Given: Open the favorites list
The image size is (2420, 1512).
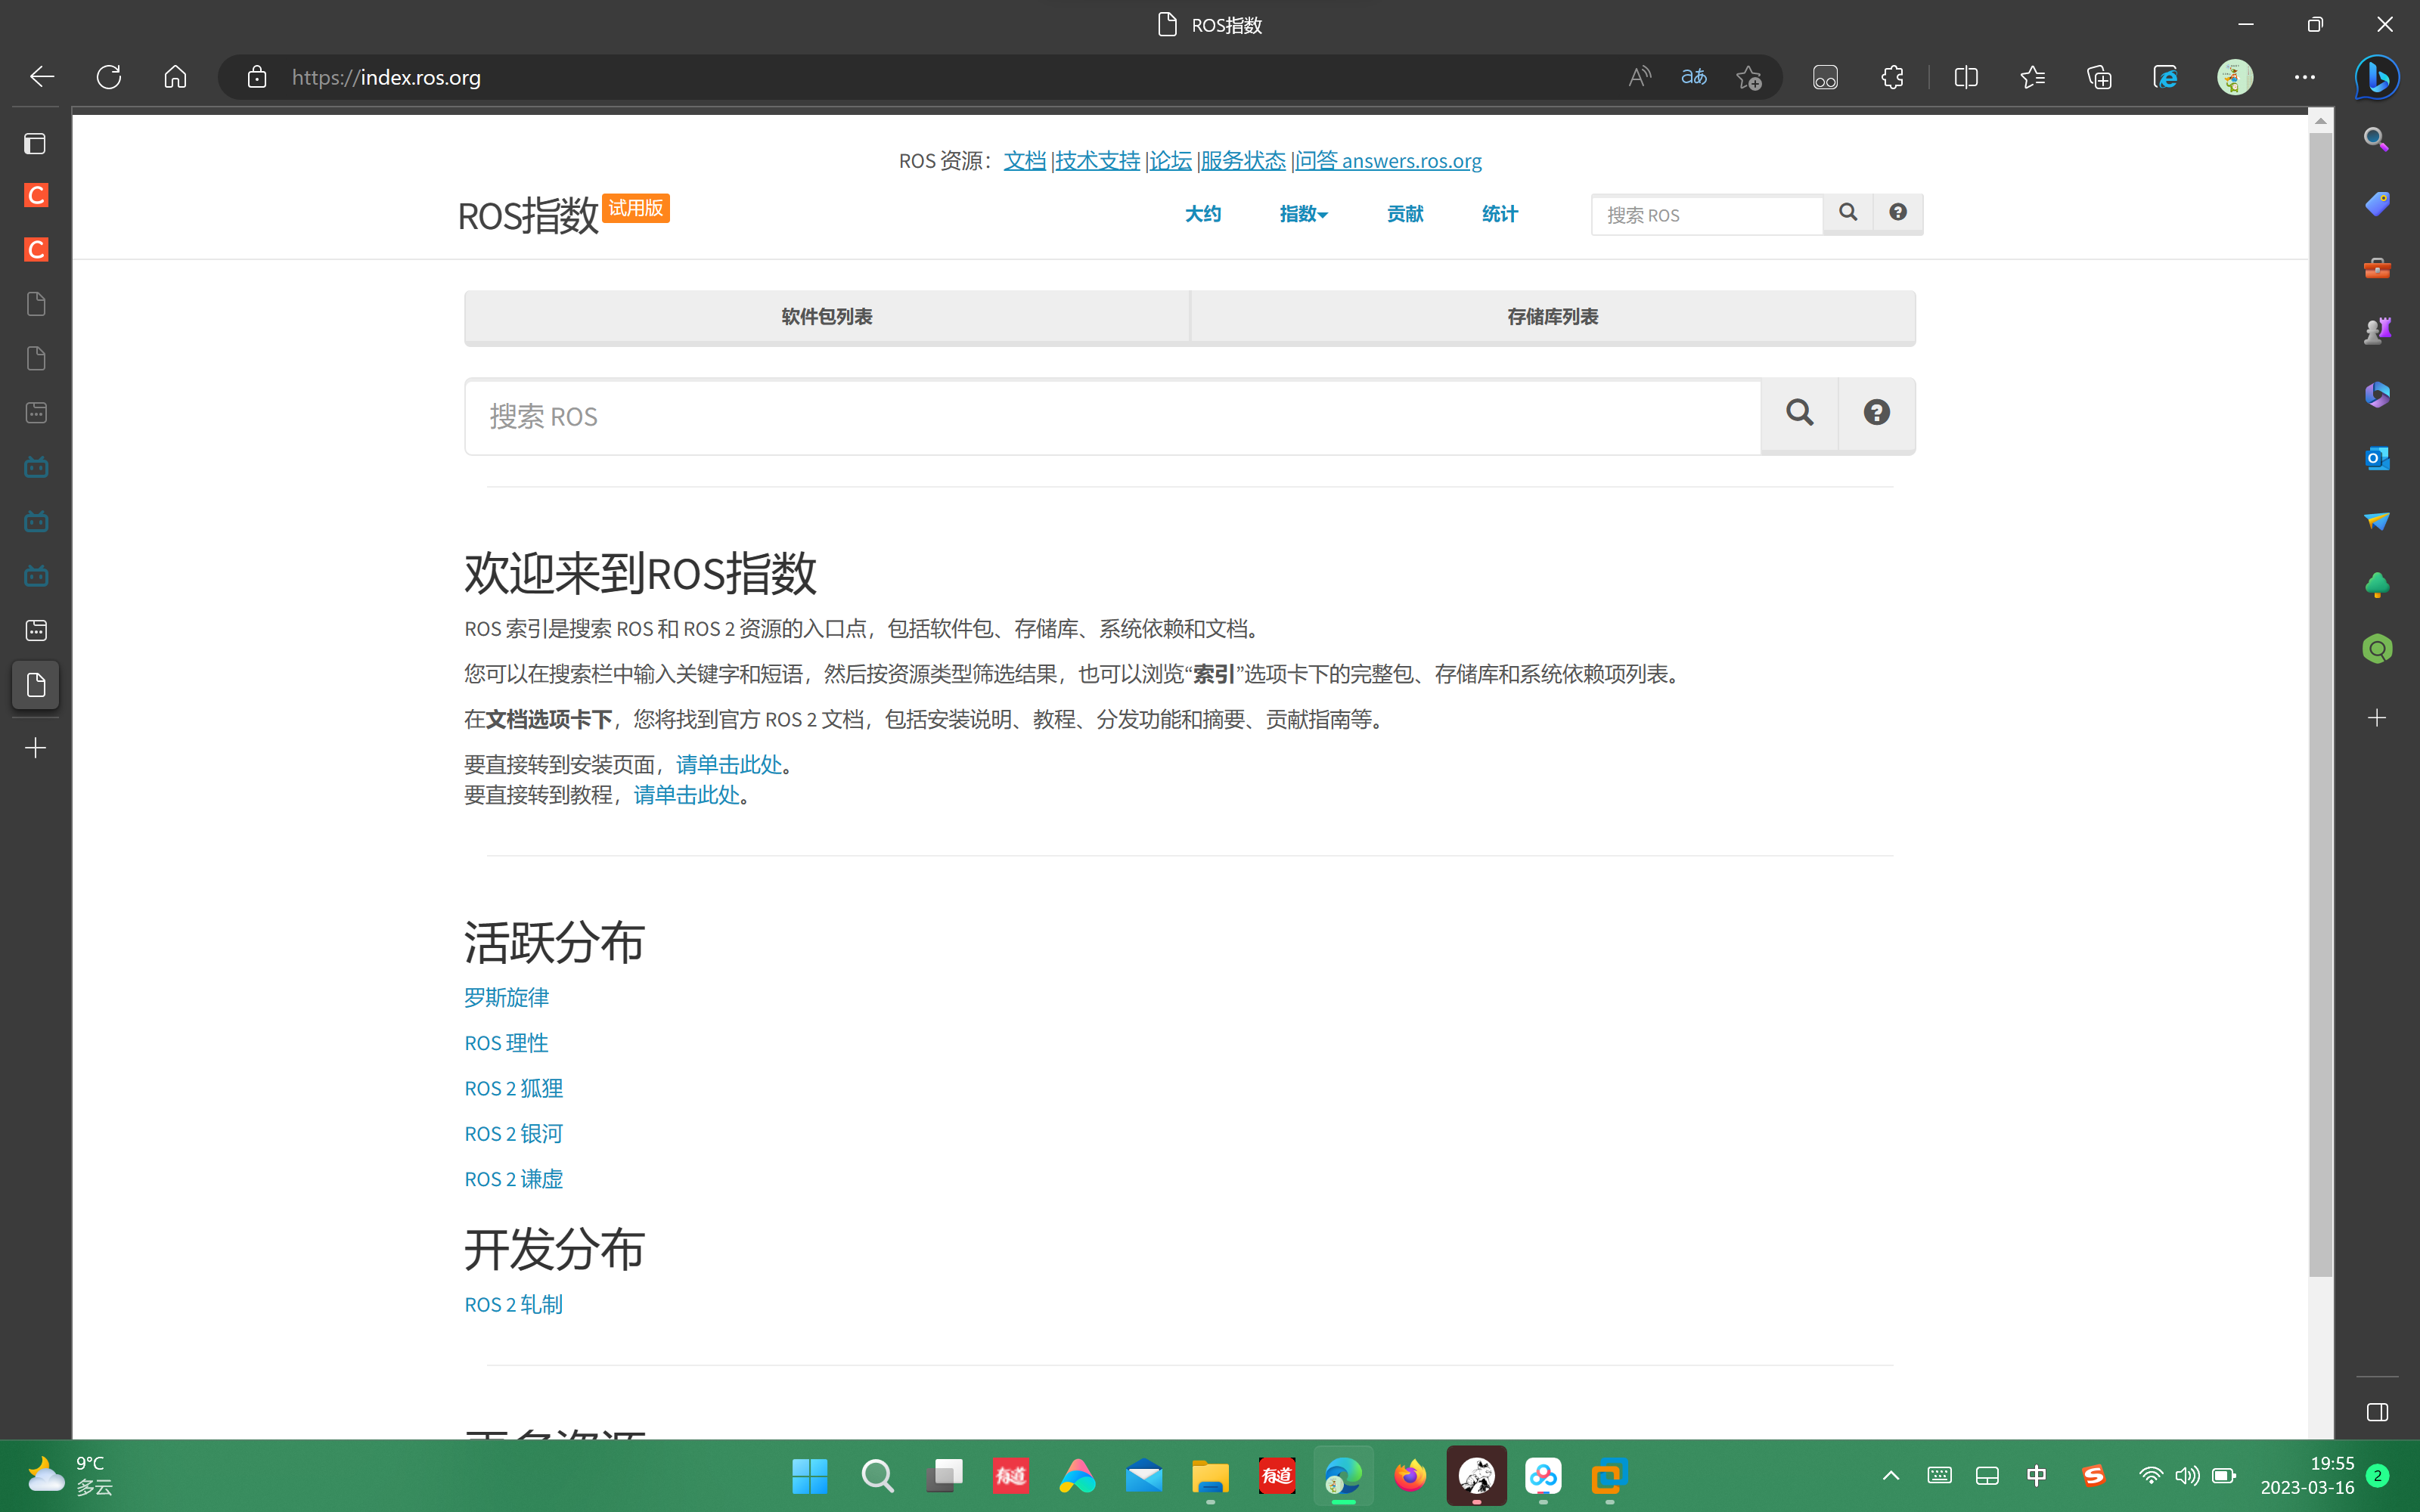Looking at the screenshot, I should [2032, 77].
